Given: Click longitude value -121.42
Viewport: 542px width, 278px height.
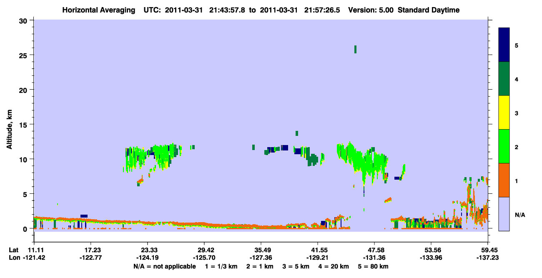Looking at the screenshot, I should [34, 258].
